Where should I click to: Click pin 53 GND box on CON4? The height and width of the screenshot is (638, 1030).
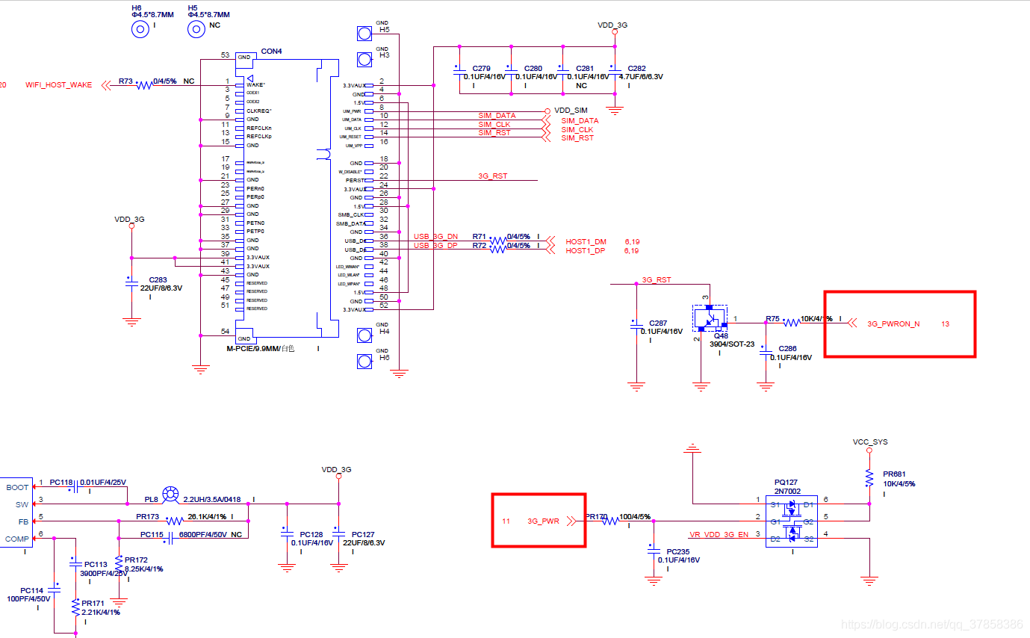246,58
